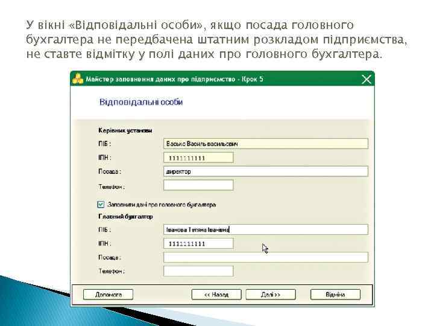
Task: Click accountant ПІБ field 'Іванова Тетяна Іванівна'
Action: (x=266, y=229)
